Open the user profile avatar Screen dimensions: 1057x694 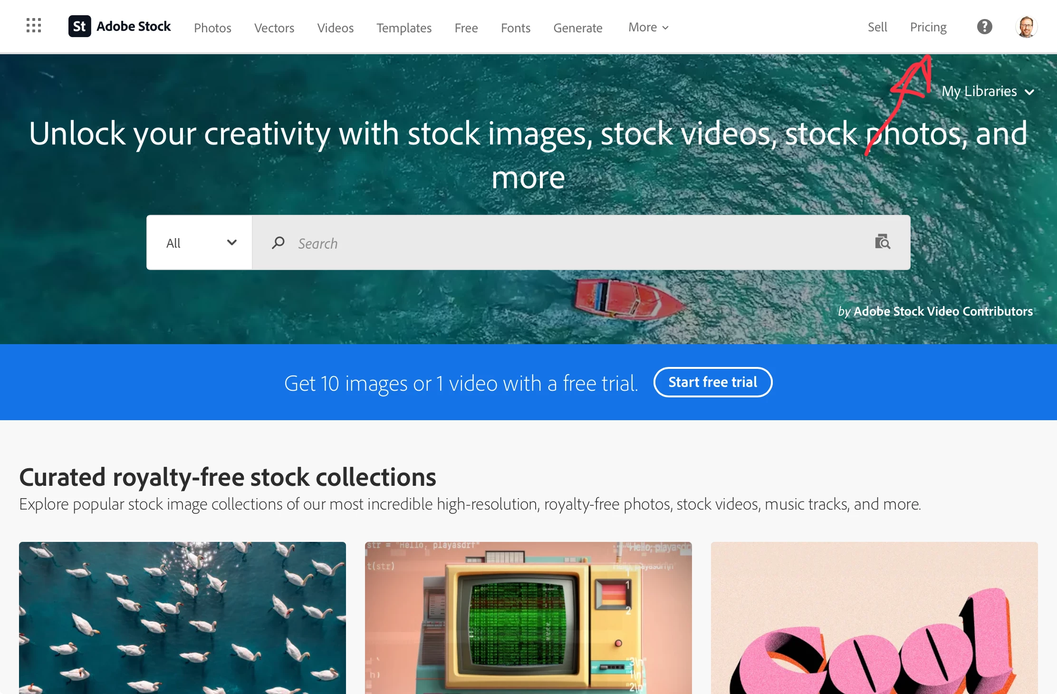[x=1026, y=27]
